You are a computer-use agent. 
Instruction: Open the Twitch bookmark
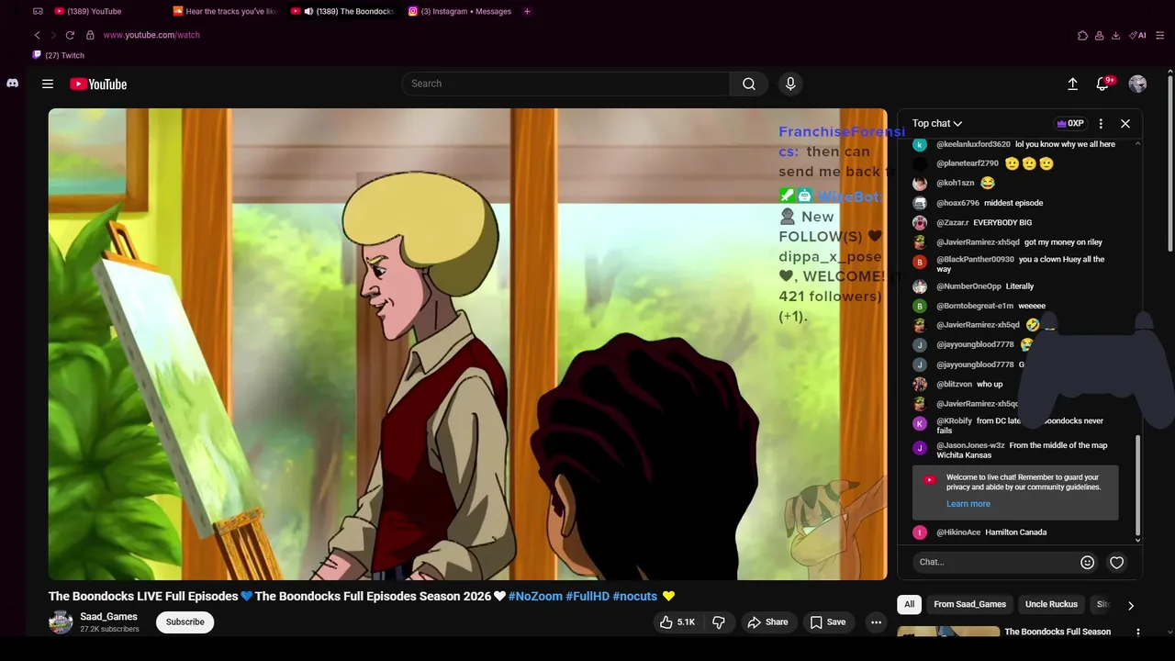pyautogui.click(x=59, y=55)
